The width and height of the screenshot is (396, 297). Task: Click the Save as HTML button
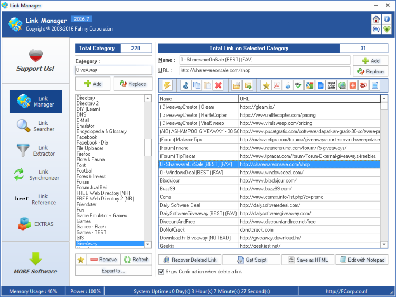pyautogui.click(x=308, y=260)
